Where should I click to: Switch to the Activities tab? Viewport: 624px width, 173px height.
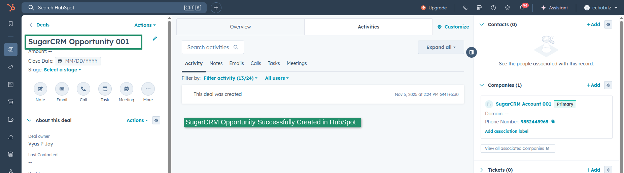(369, 27)
